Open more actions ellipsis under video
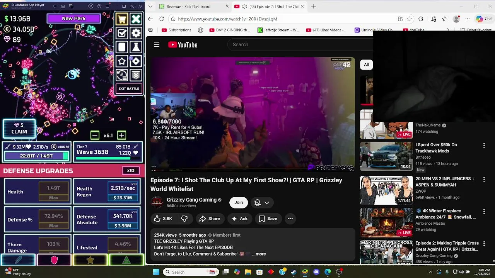The height and width of the screenshot is (278, 495). [x=290, y=219]
